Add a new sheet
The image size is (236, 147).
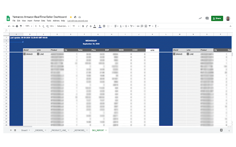tap(11, 130)
